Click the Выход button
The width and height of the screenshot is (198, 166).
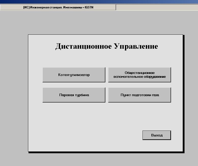(x=157, y=135)
